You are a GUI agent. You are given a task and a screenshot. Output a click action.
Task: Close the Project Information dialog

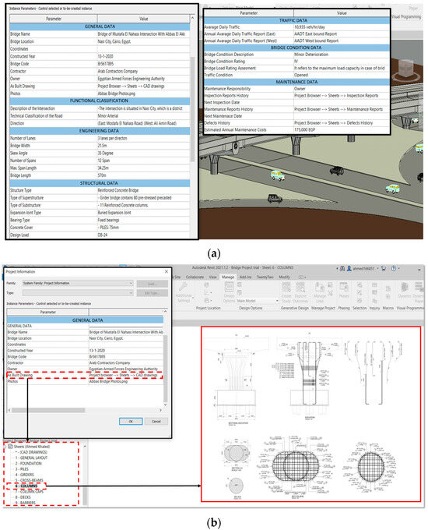[x=166, y=271]
